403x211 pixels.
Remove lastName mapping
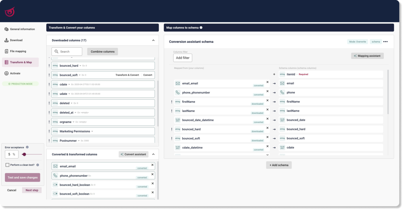tap(267, 109)
